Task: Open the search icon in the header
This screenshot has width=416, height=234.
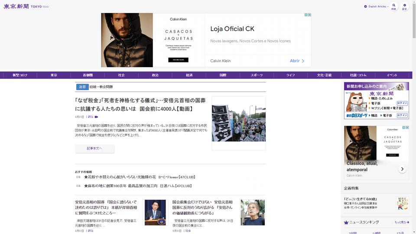Action: [x=394, y=6]
